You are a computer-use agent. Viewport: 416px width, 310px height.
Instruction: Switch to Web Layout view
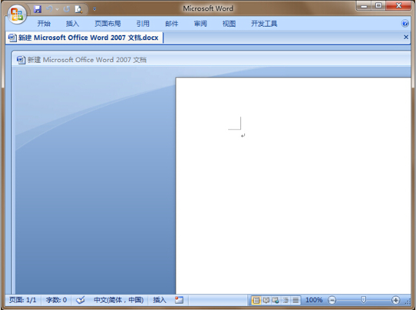click(x=276, y=300)
